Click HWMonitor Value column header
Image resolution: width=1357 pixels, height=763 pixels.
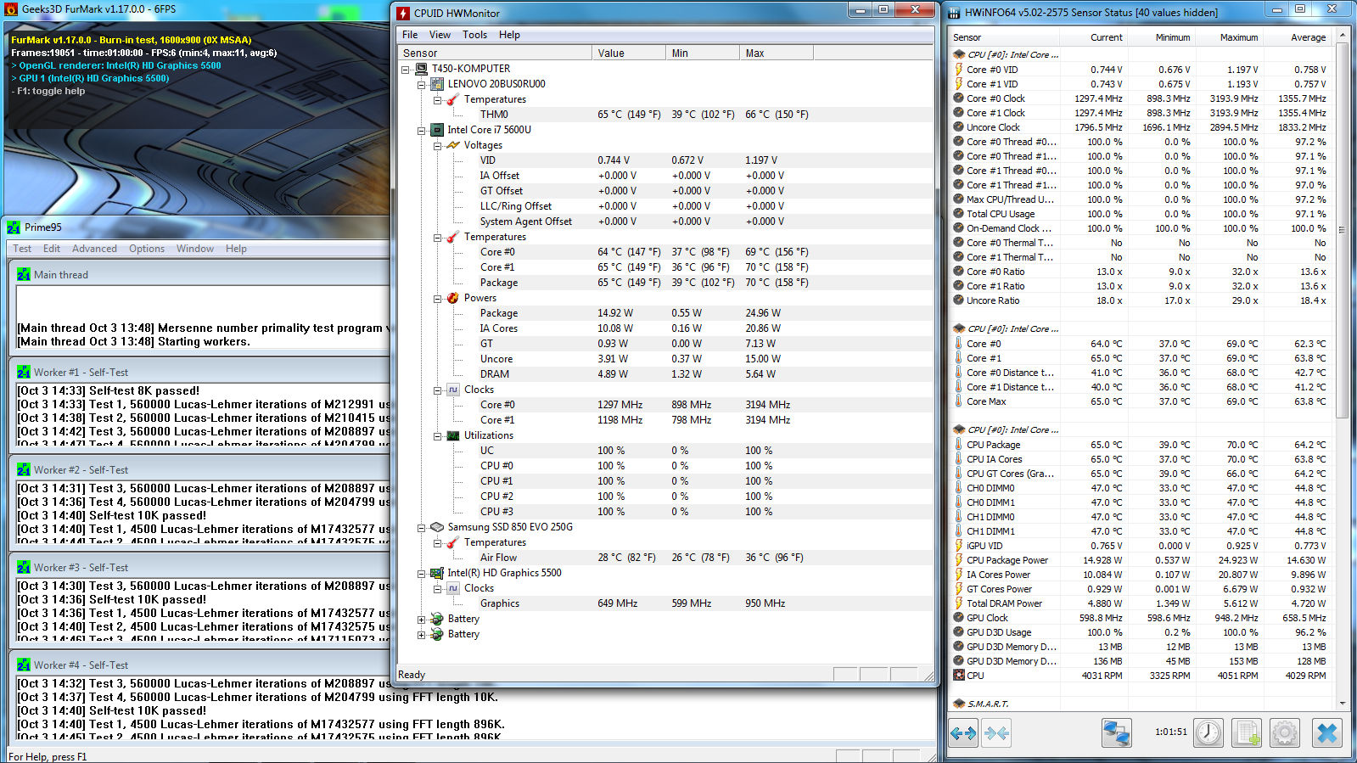coord(629,53)
